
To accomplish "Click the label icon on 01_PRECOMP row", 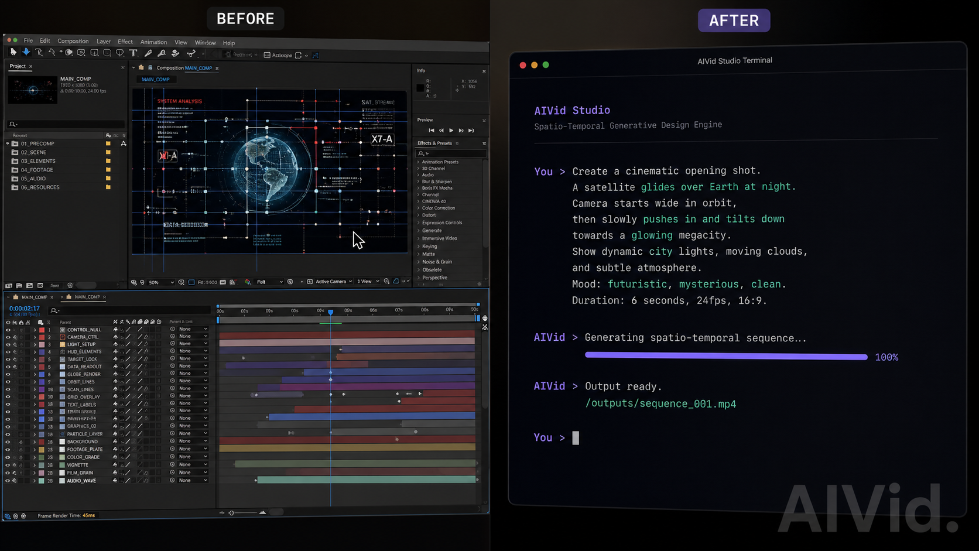I will coord(108,143).
